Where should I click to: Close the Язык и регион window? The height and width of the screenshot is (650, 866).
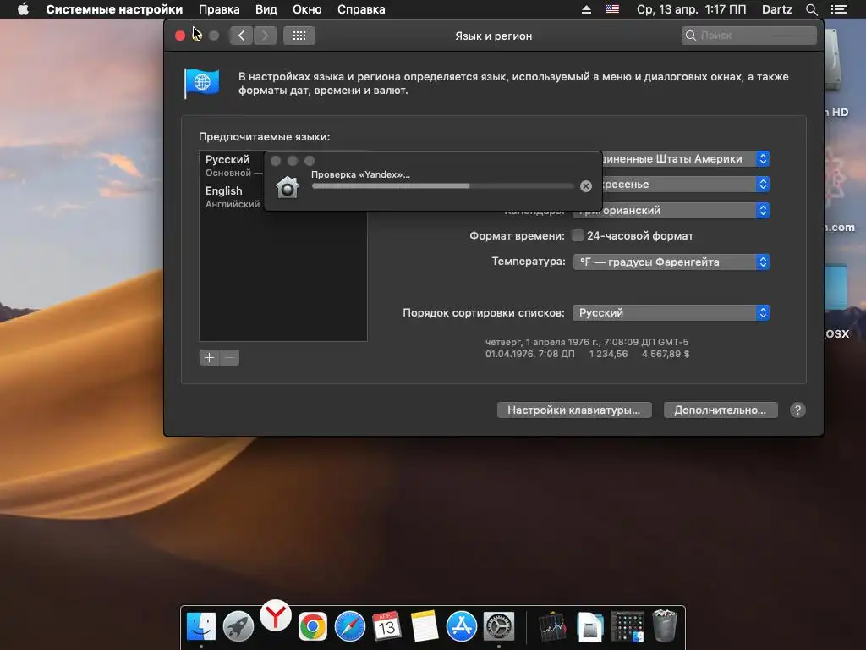coord(180,36)
